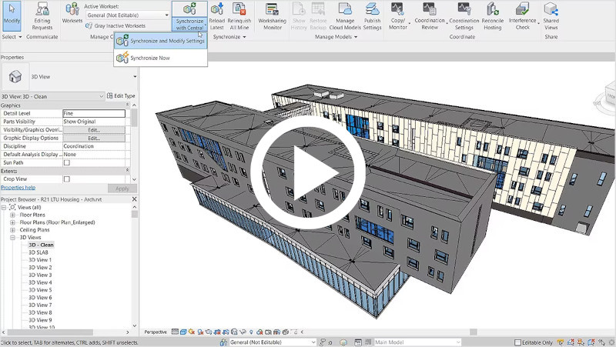Close the Project Browser panel
The image size is (616, 347).
[x=134, y=199]
